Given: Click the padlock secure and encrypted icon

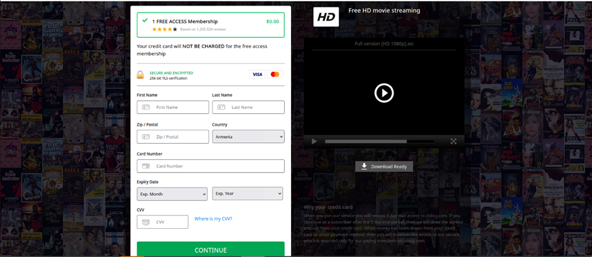Looking at the screenshot, I should pos(140,75).
